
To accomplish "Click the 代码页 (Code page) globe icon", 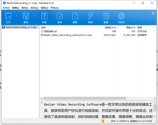I will 121,16.
